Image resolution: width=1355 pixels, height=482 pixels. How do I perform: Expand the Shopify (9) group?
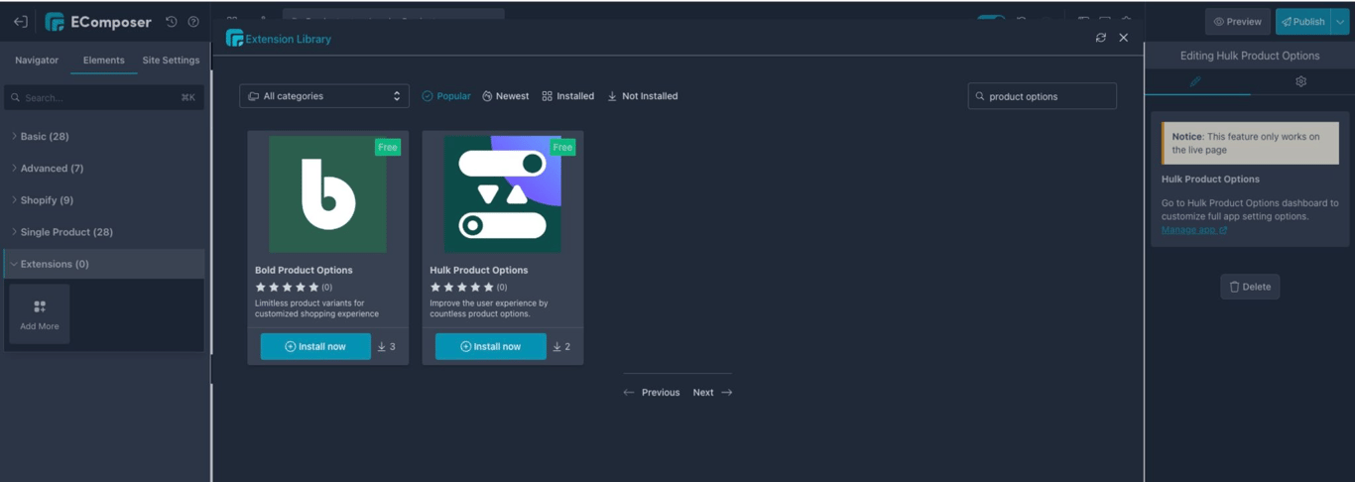pyautogui.click(x=104, y=199)
